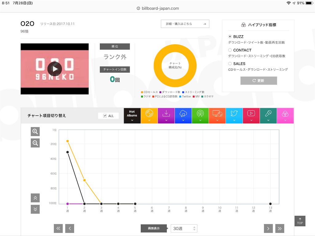
Task: Tap the Wi-Fi status icon
Action: pyautogui.click(x=289, y=3)
